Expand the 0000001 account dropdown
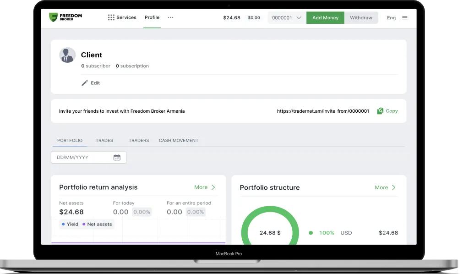Screen dimensions: 469x274 pos(287,18)
